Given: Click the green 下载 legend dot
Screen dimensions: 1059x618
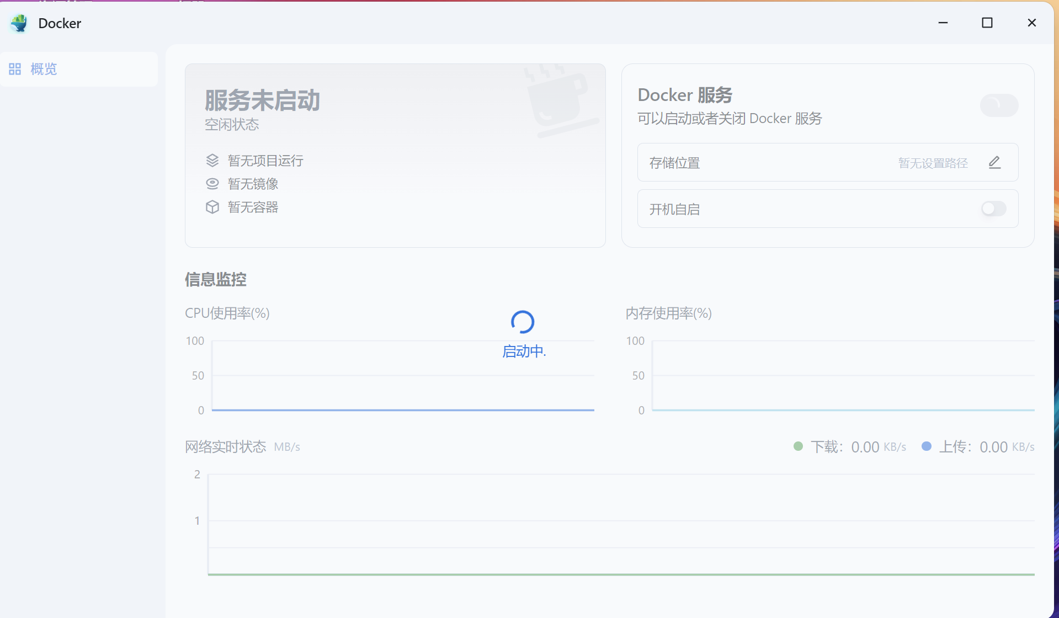Looking at the screenshot, I should pyautogui.click(x=798, y=446).
